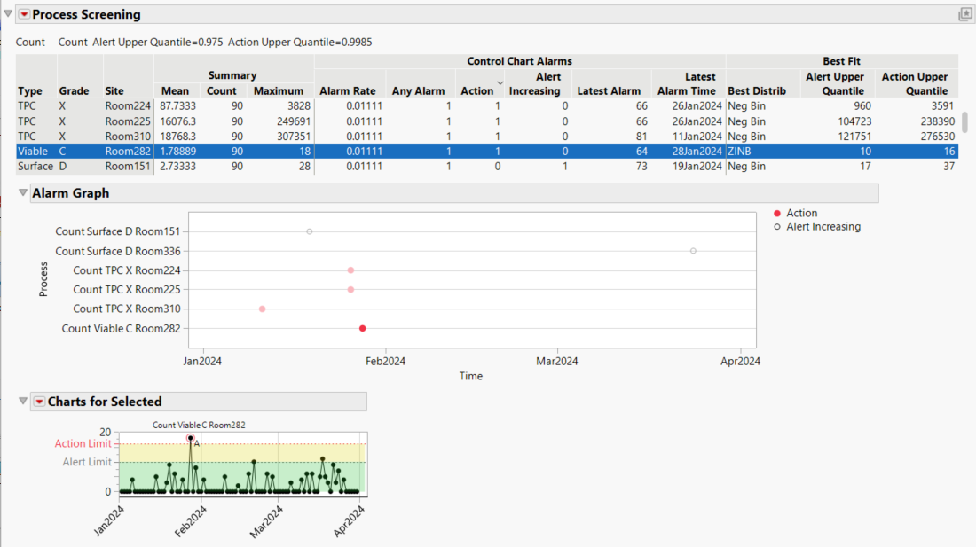Click the ZINB best distribution cell

pyautogui.click(x=739, y=151)
